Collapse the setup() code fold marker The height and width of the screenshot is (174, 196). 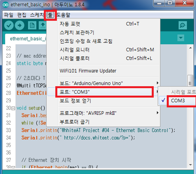pyautogui.click(x=13, y=108)
